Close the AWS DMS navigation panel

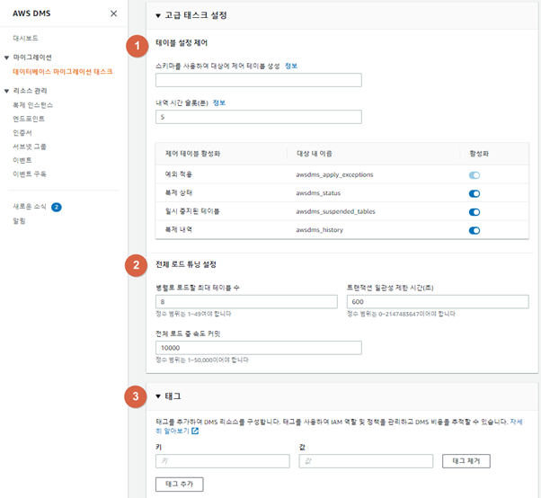point(113,13)
